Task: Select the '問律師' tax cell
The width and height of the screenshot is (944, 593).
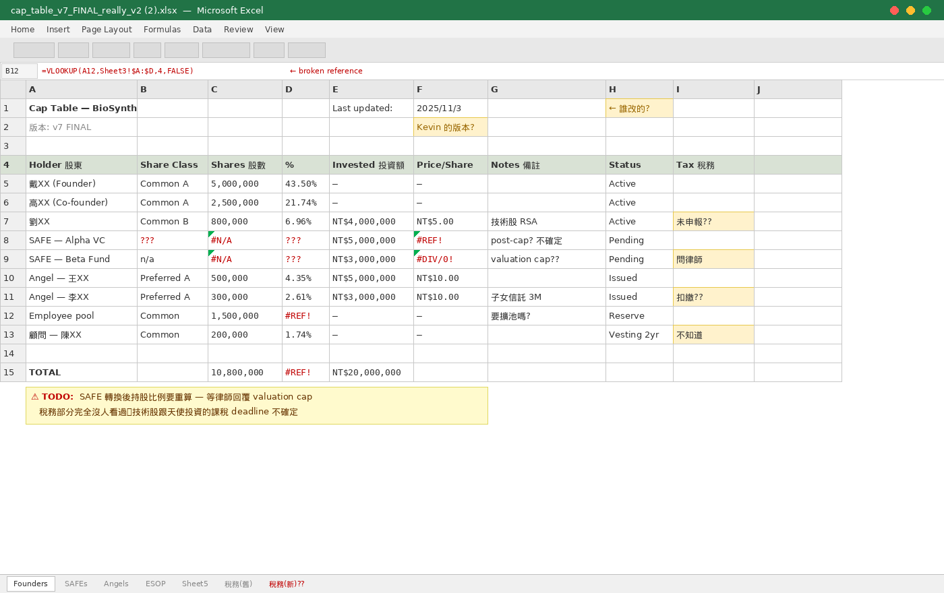Action: tap(714, 259)
